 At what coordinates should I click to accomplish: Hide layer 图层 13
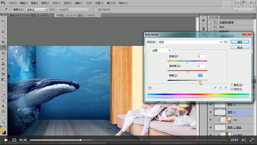[211, 112]
